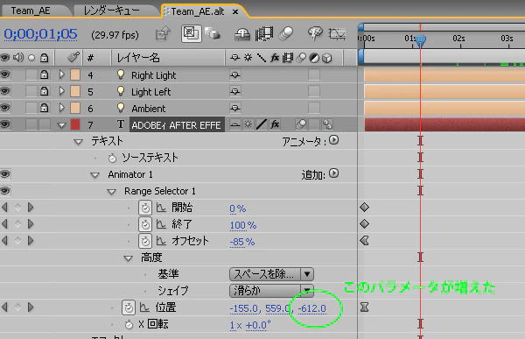Open the 追加 flyout menu

(334, 173)
